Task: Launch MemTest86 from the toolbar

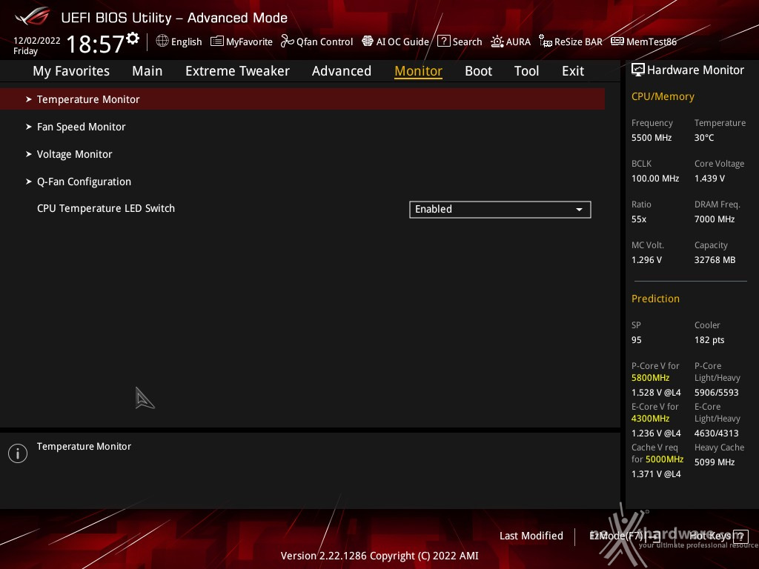Action: pyautogui.click(x=652, y=41)
